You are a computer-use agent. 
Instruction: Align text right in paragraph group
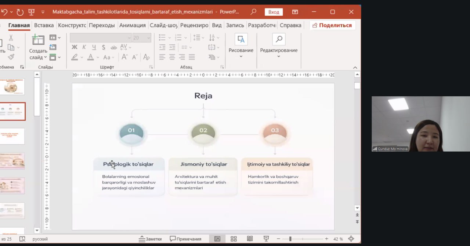tap(182, 57)
